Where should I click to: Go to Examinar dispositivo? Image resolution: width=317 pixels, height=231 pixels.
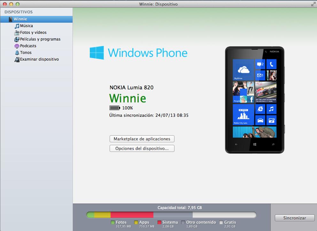click(x=39, y=59)
